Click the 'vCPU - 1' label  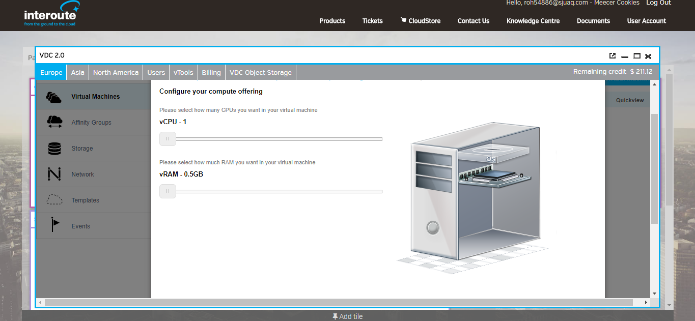click(x=173, y=122)
